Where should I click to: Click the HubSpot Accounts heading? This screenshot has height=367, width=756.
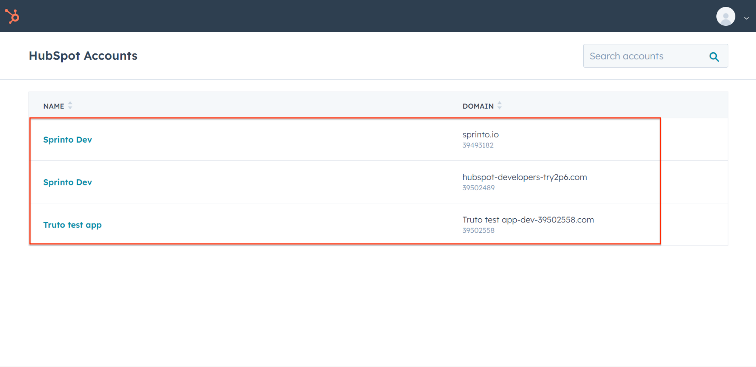(x=83, y=56)
